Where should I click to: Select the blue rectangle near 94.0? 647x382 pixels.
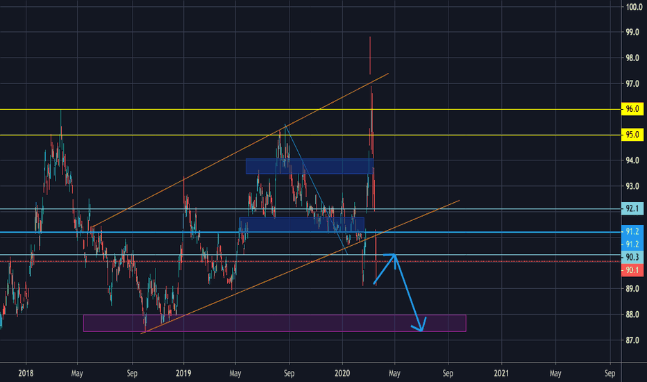[310, 166]
